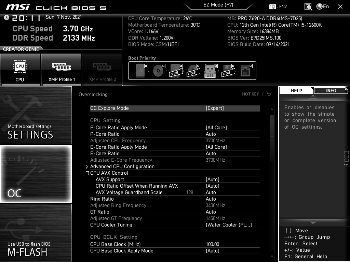Image resolution: width=350 pixels, height=262 pixels.
Task: Select the highlighted USB key boot device
Action: [211, 71]
